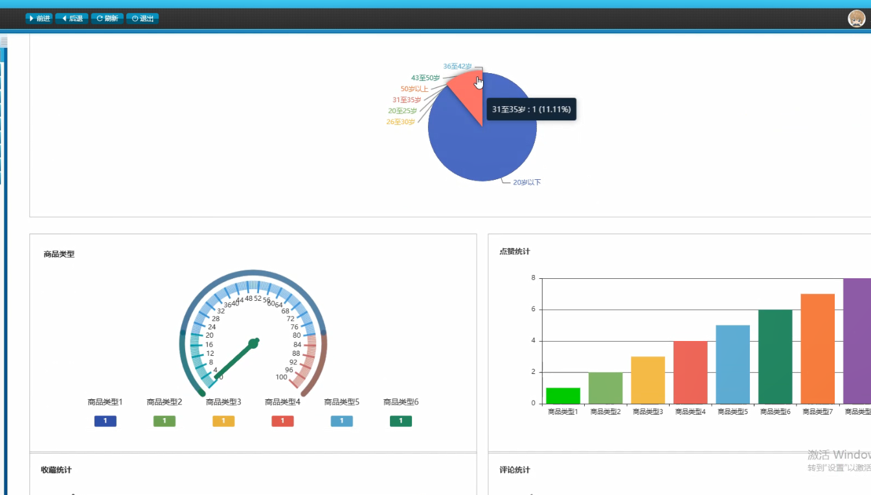The height and width of the screenshot is (495, 871).
Task: Click the 评论统计 panel title
Action: click(515, 470)
